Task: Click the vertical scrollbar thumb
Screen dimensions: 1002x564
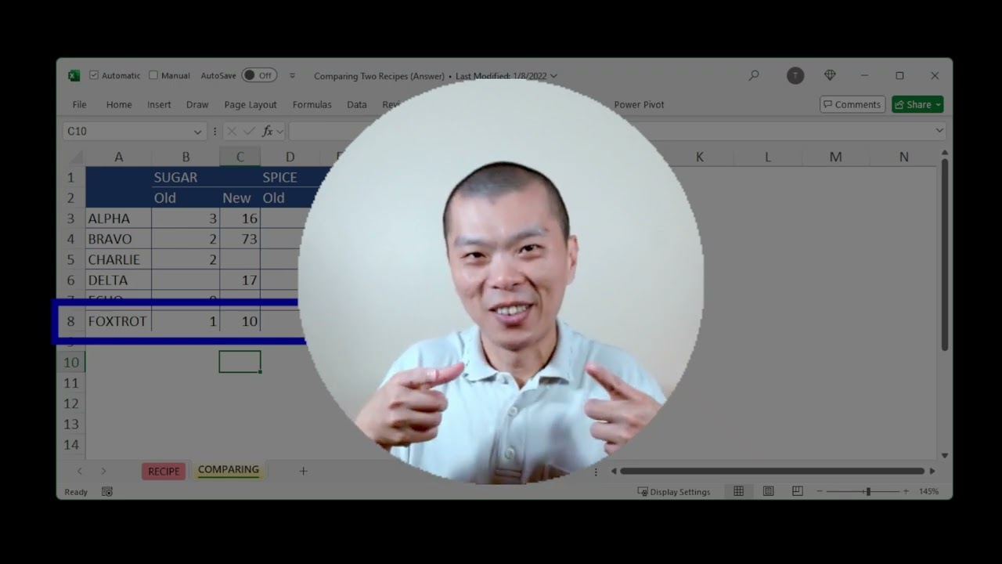Action: click(945, 255)
